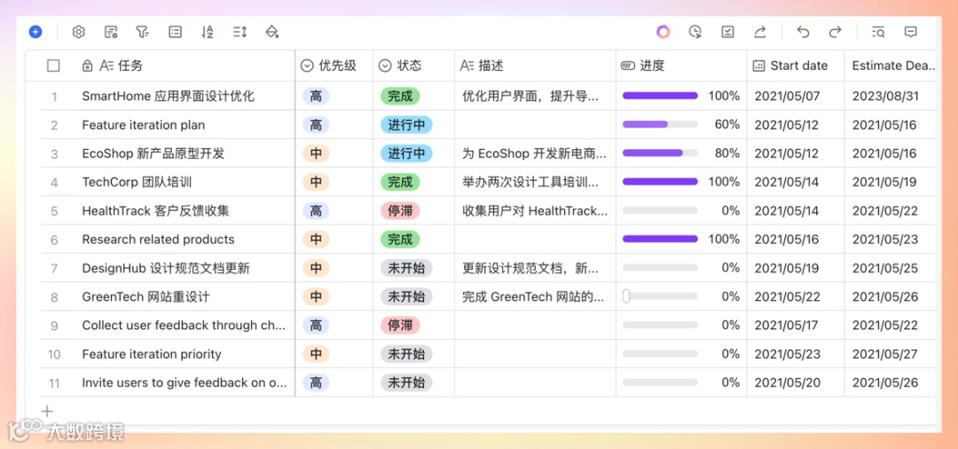Screen dimensions: 958x449
Task: Launch the colorful AI assistant ring icon
Action: [664, 32]
